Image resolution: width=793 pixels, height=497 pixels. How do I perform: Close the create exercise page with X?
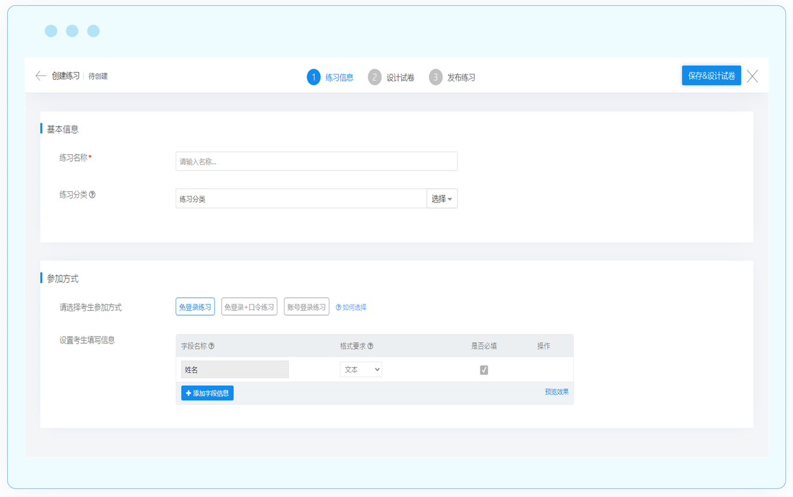[x=752, y=76]
